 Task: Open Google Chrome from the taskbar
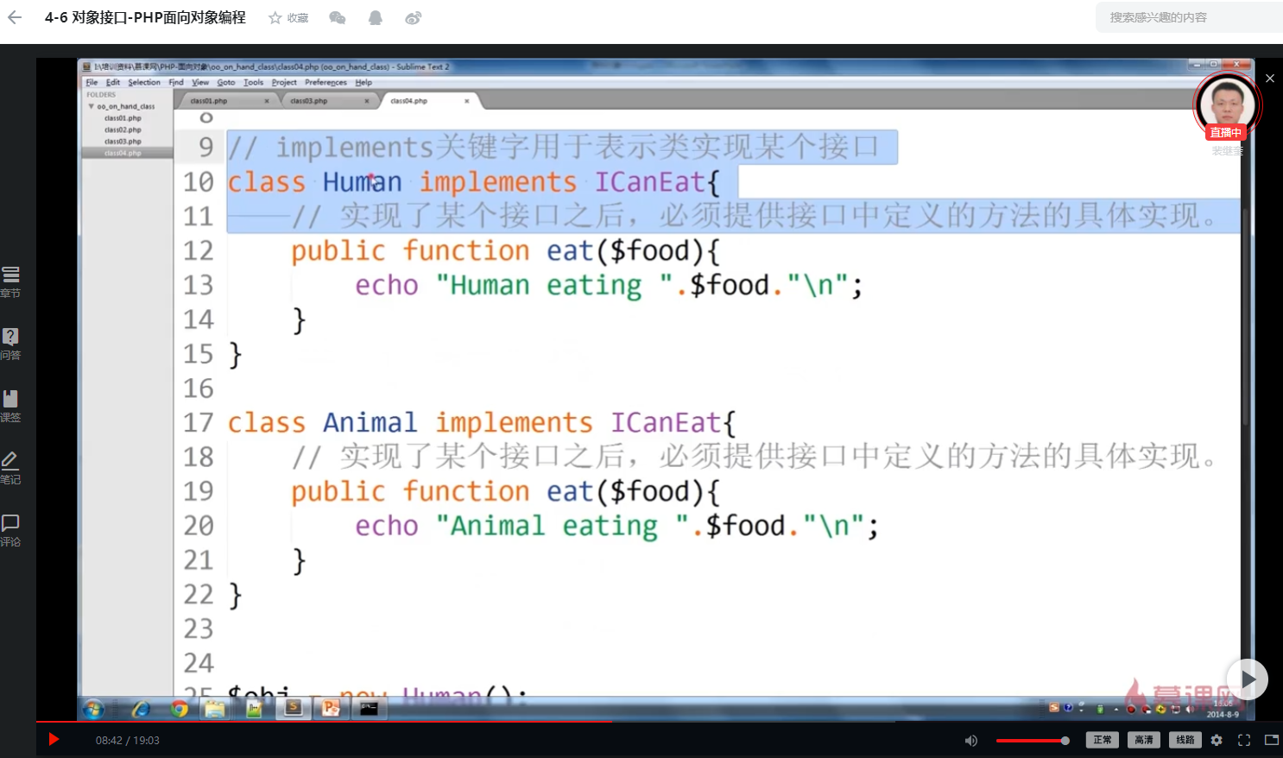coord(180,709)
